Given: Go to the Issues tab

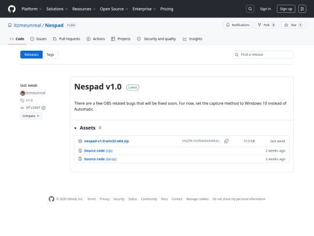Looking at the screenshot, I should click(x=38, y=38).
